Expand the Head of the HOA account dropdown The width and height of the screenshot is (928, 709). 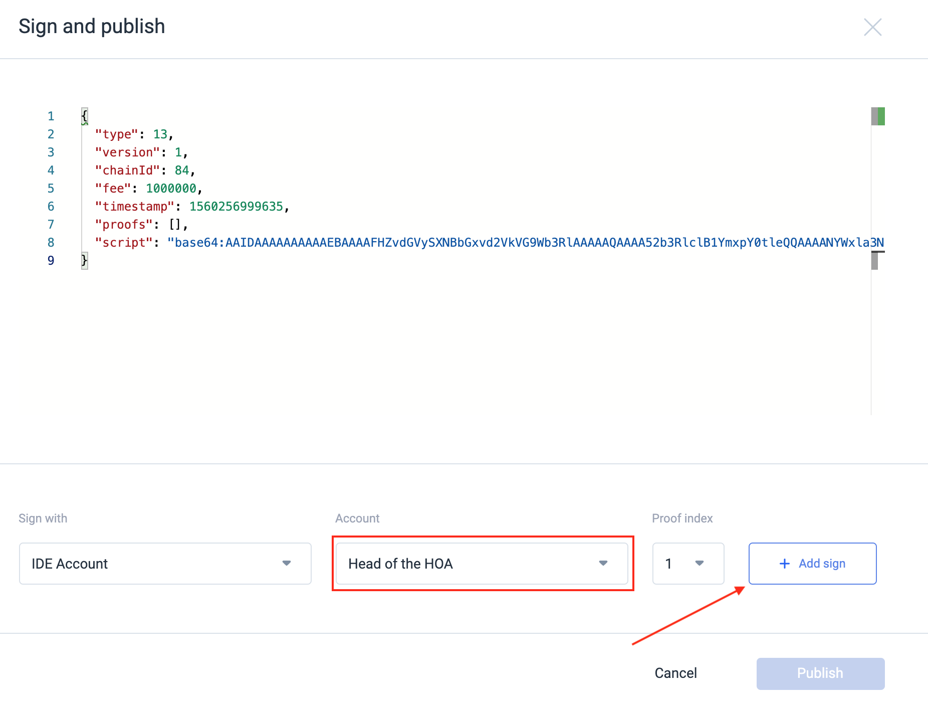(482, 563)
